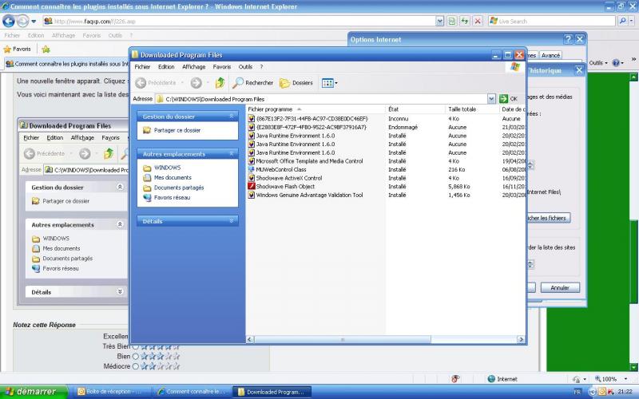Switch to Comment connaître taskbar item
Viewport: 639px width, 399px height.
click(x=192, y=392)
